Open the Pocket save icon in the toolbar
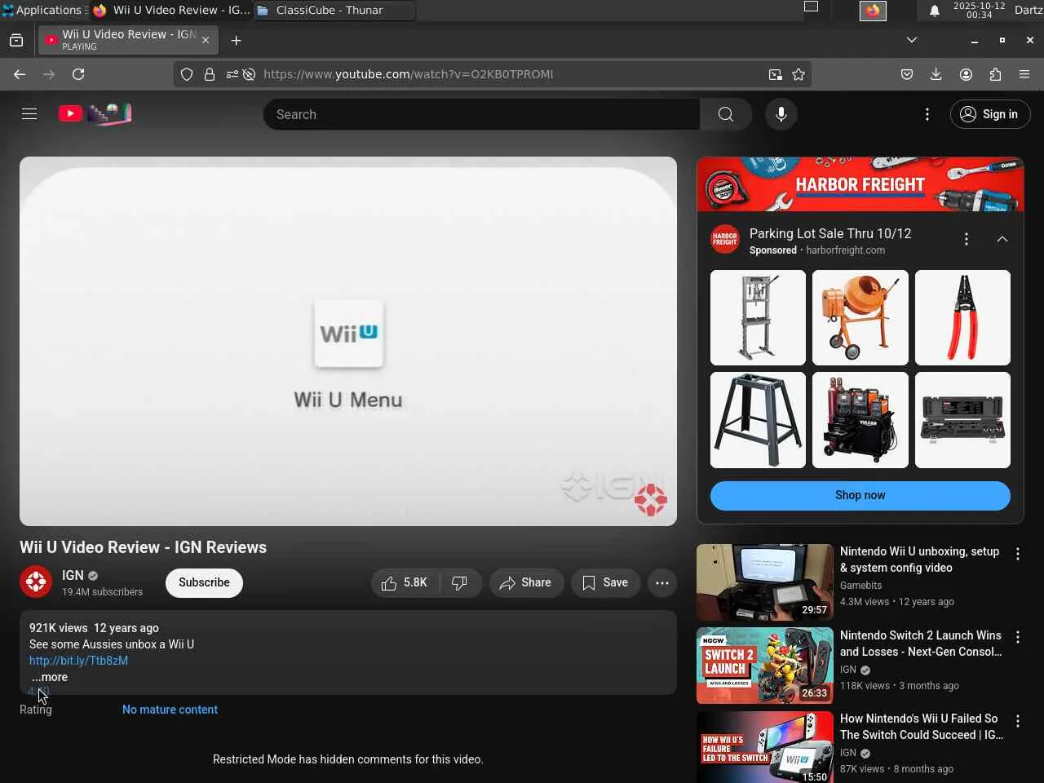Viewport: 1044px width, 783px height. pyautogui.click(x=907, y=74)
